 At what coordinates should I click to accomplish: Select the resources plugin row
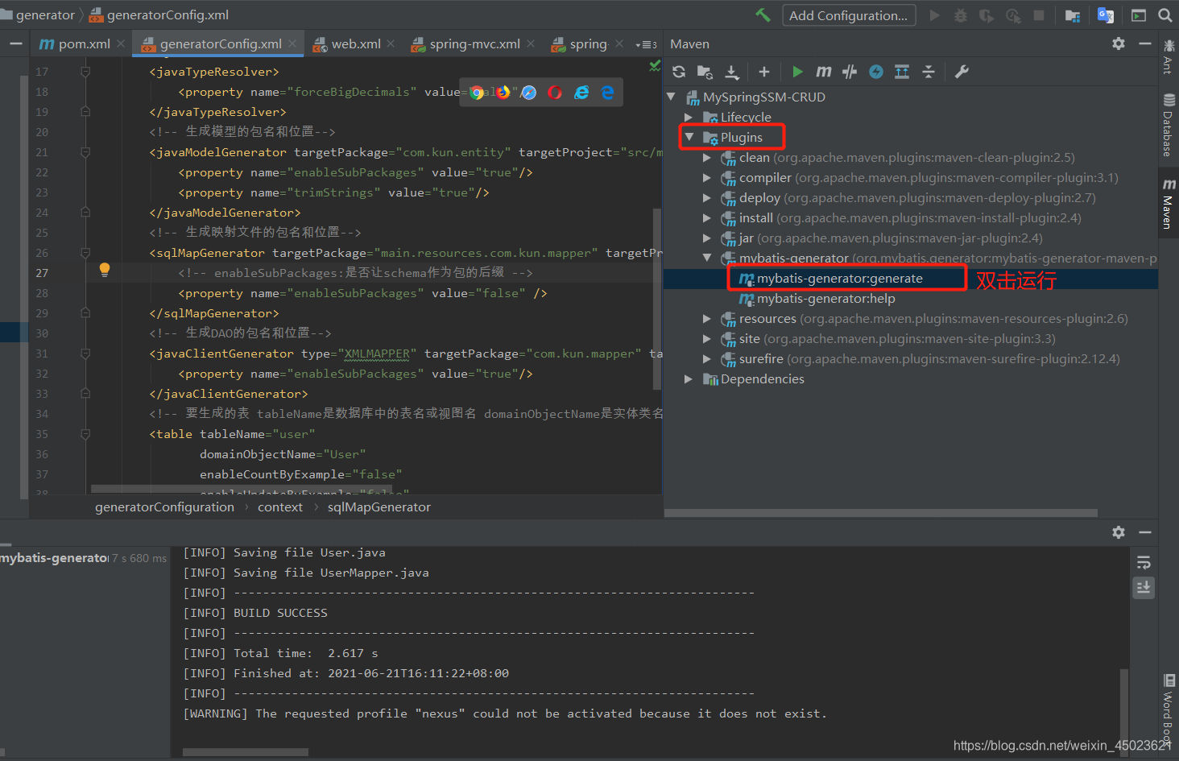[x=910, y=318]
